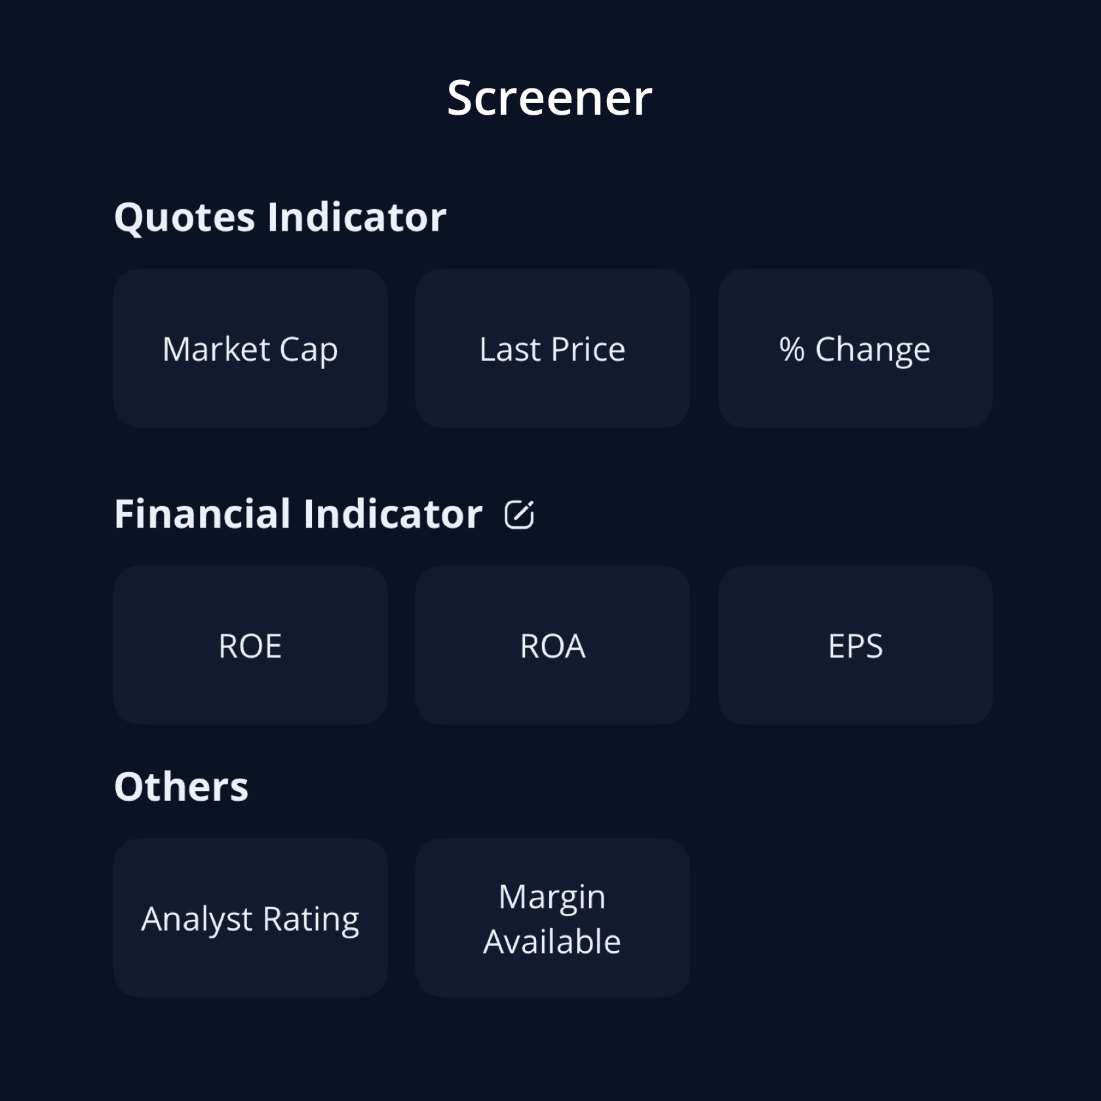Pick the % Change filter tile
The height and width of the screenshot is (1101, 1101).
click(x=855, y=349)
